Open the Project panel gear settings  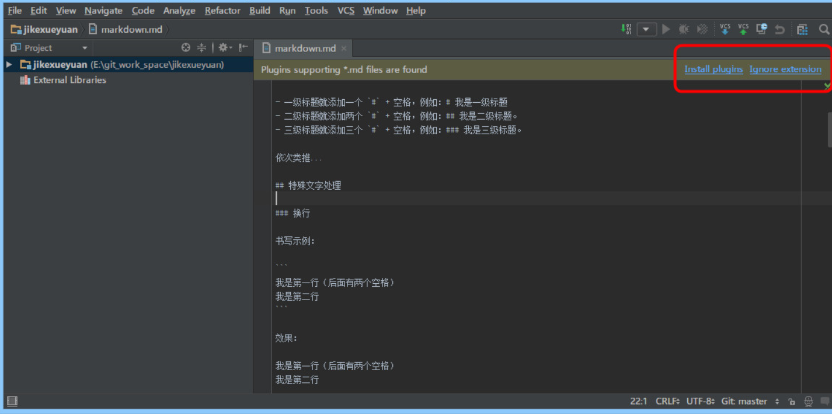point(225,48)
